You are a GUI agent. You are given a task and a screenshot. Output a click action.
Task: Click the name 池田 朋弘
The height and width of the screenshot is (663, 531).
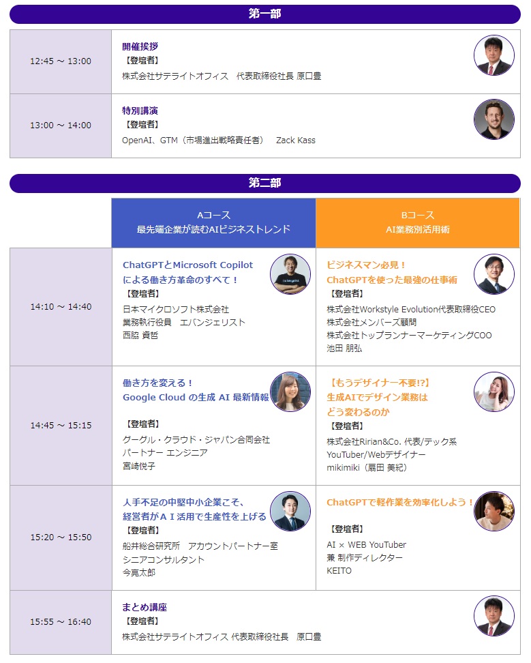[344, 349]
